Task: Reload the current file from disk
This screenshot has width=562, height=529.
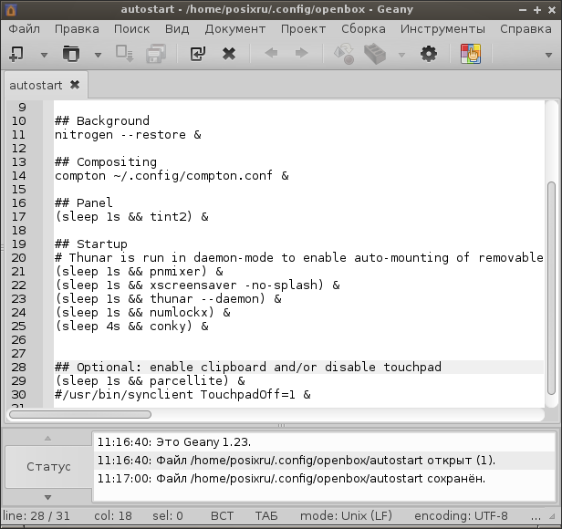Action: (x=197, y=54)
